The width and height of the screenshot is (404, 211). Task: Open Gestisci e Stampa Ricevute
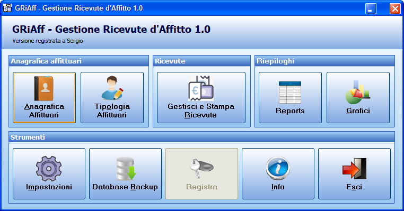(201, 97)
